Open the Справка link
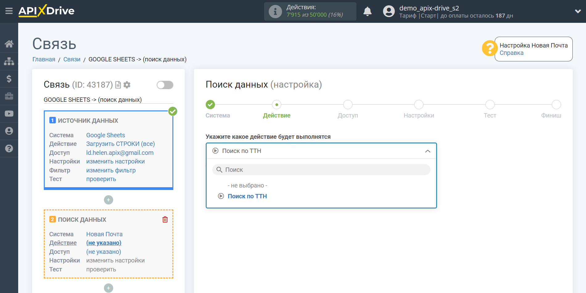Viewport: 586px width, 293px height. pyautogui.click(x=511, y=53)
